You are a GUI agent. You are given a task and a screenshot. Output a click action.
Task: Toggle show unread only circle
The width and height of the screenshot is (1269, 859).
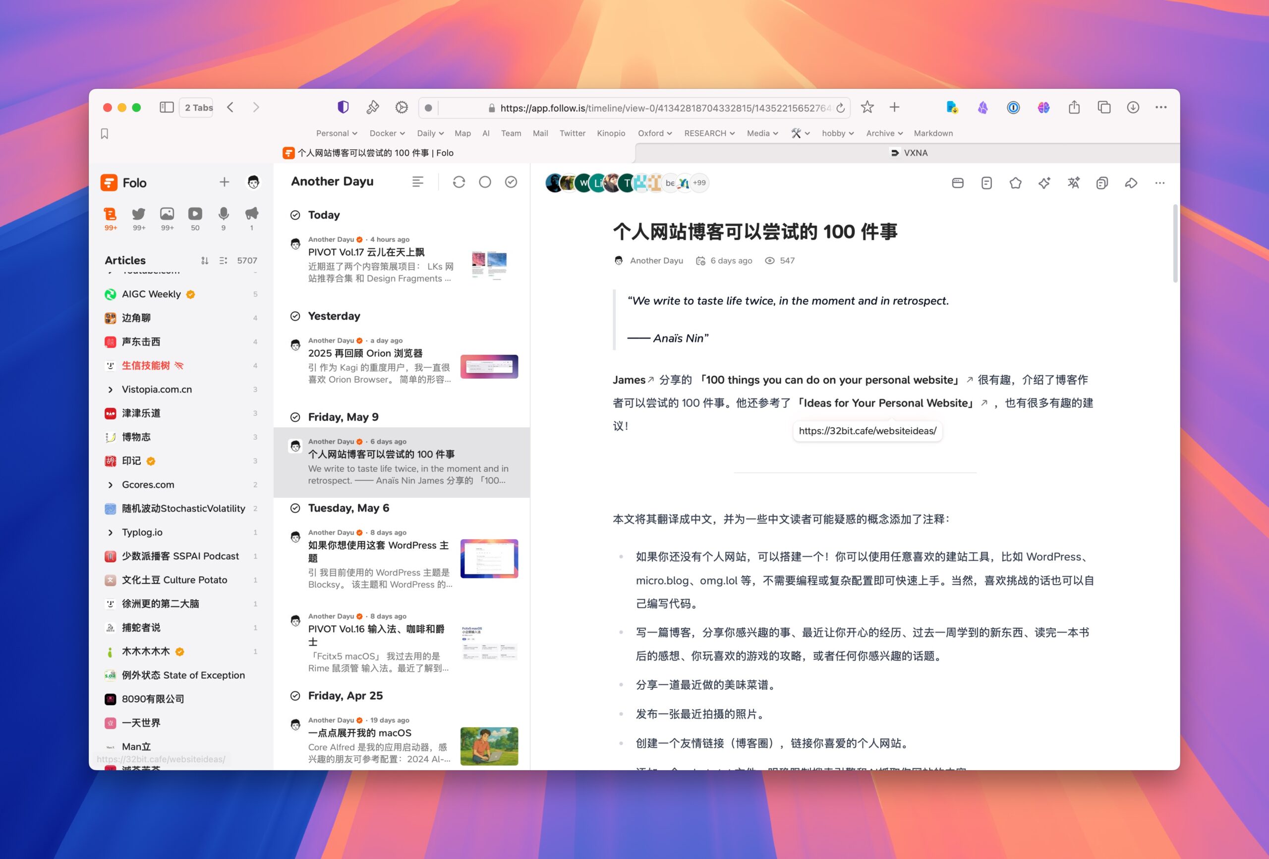pyautogui.click(x=485, y=182)
